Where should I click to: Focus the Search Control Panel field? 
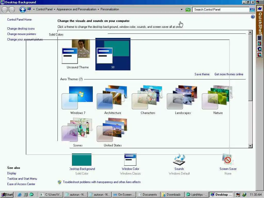click(x=221, y=10)
